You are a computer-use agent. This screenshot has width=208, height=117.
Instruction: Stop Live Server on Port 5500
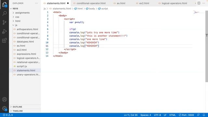pyautogui.click(x=186, y=115)
